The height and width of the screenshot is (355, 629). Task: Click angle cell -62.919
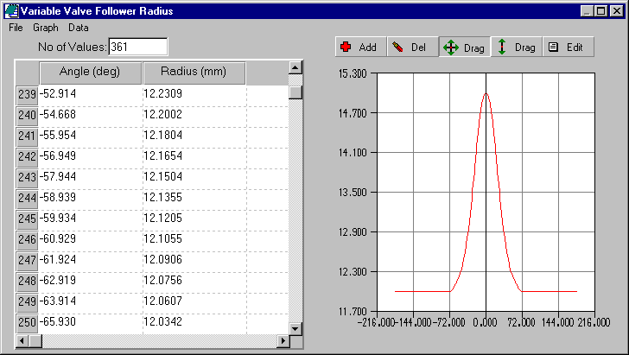tap(91, 282)
